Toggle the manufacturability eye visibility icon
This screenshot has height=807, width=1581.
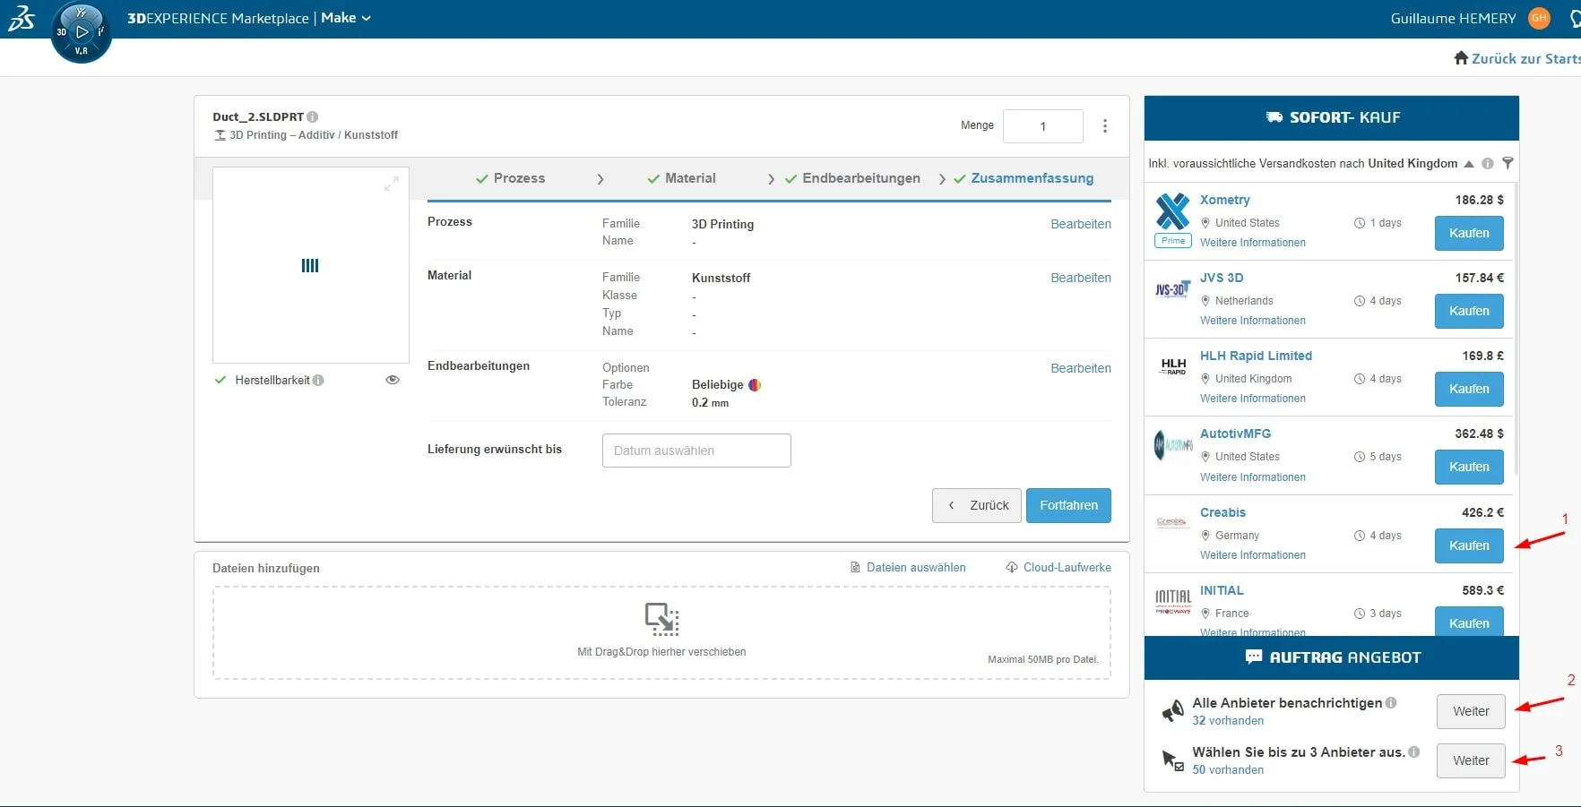coord(392,380)
